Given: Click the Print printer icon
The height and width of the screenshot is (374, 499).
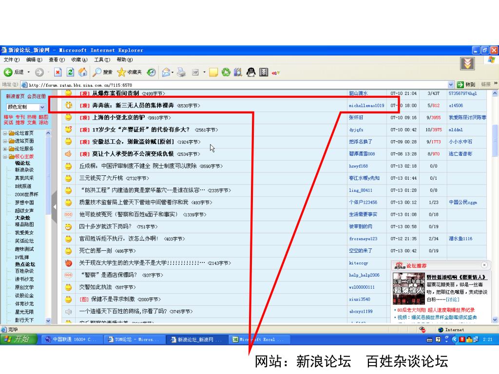Looking at the screenshot, I should tap(181, 73).
